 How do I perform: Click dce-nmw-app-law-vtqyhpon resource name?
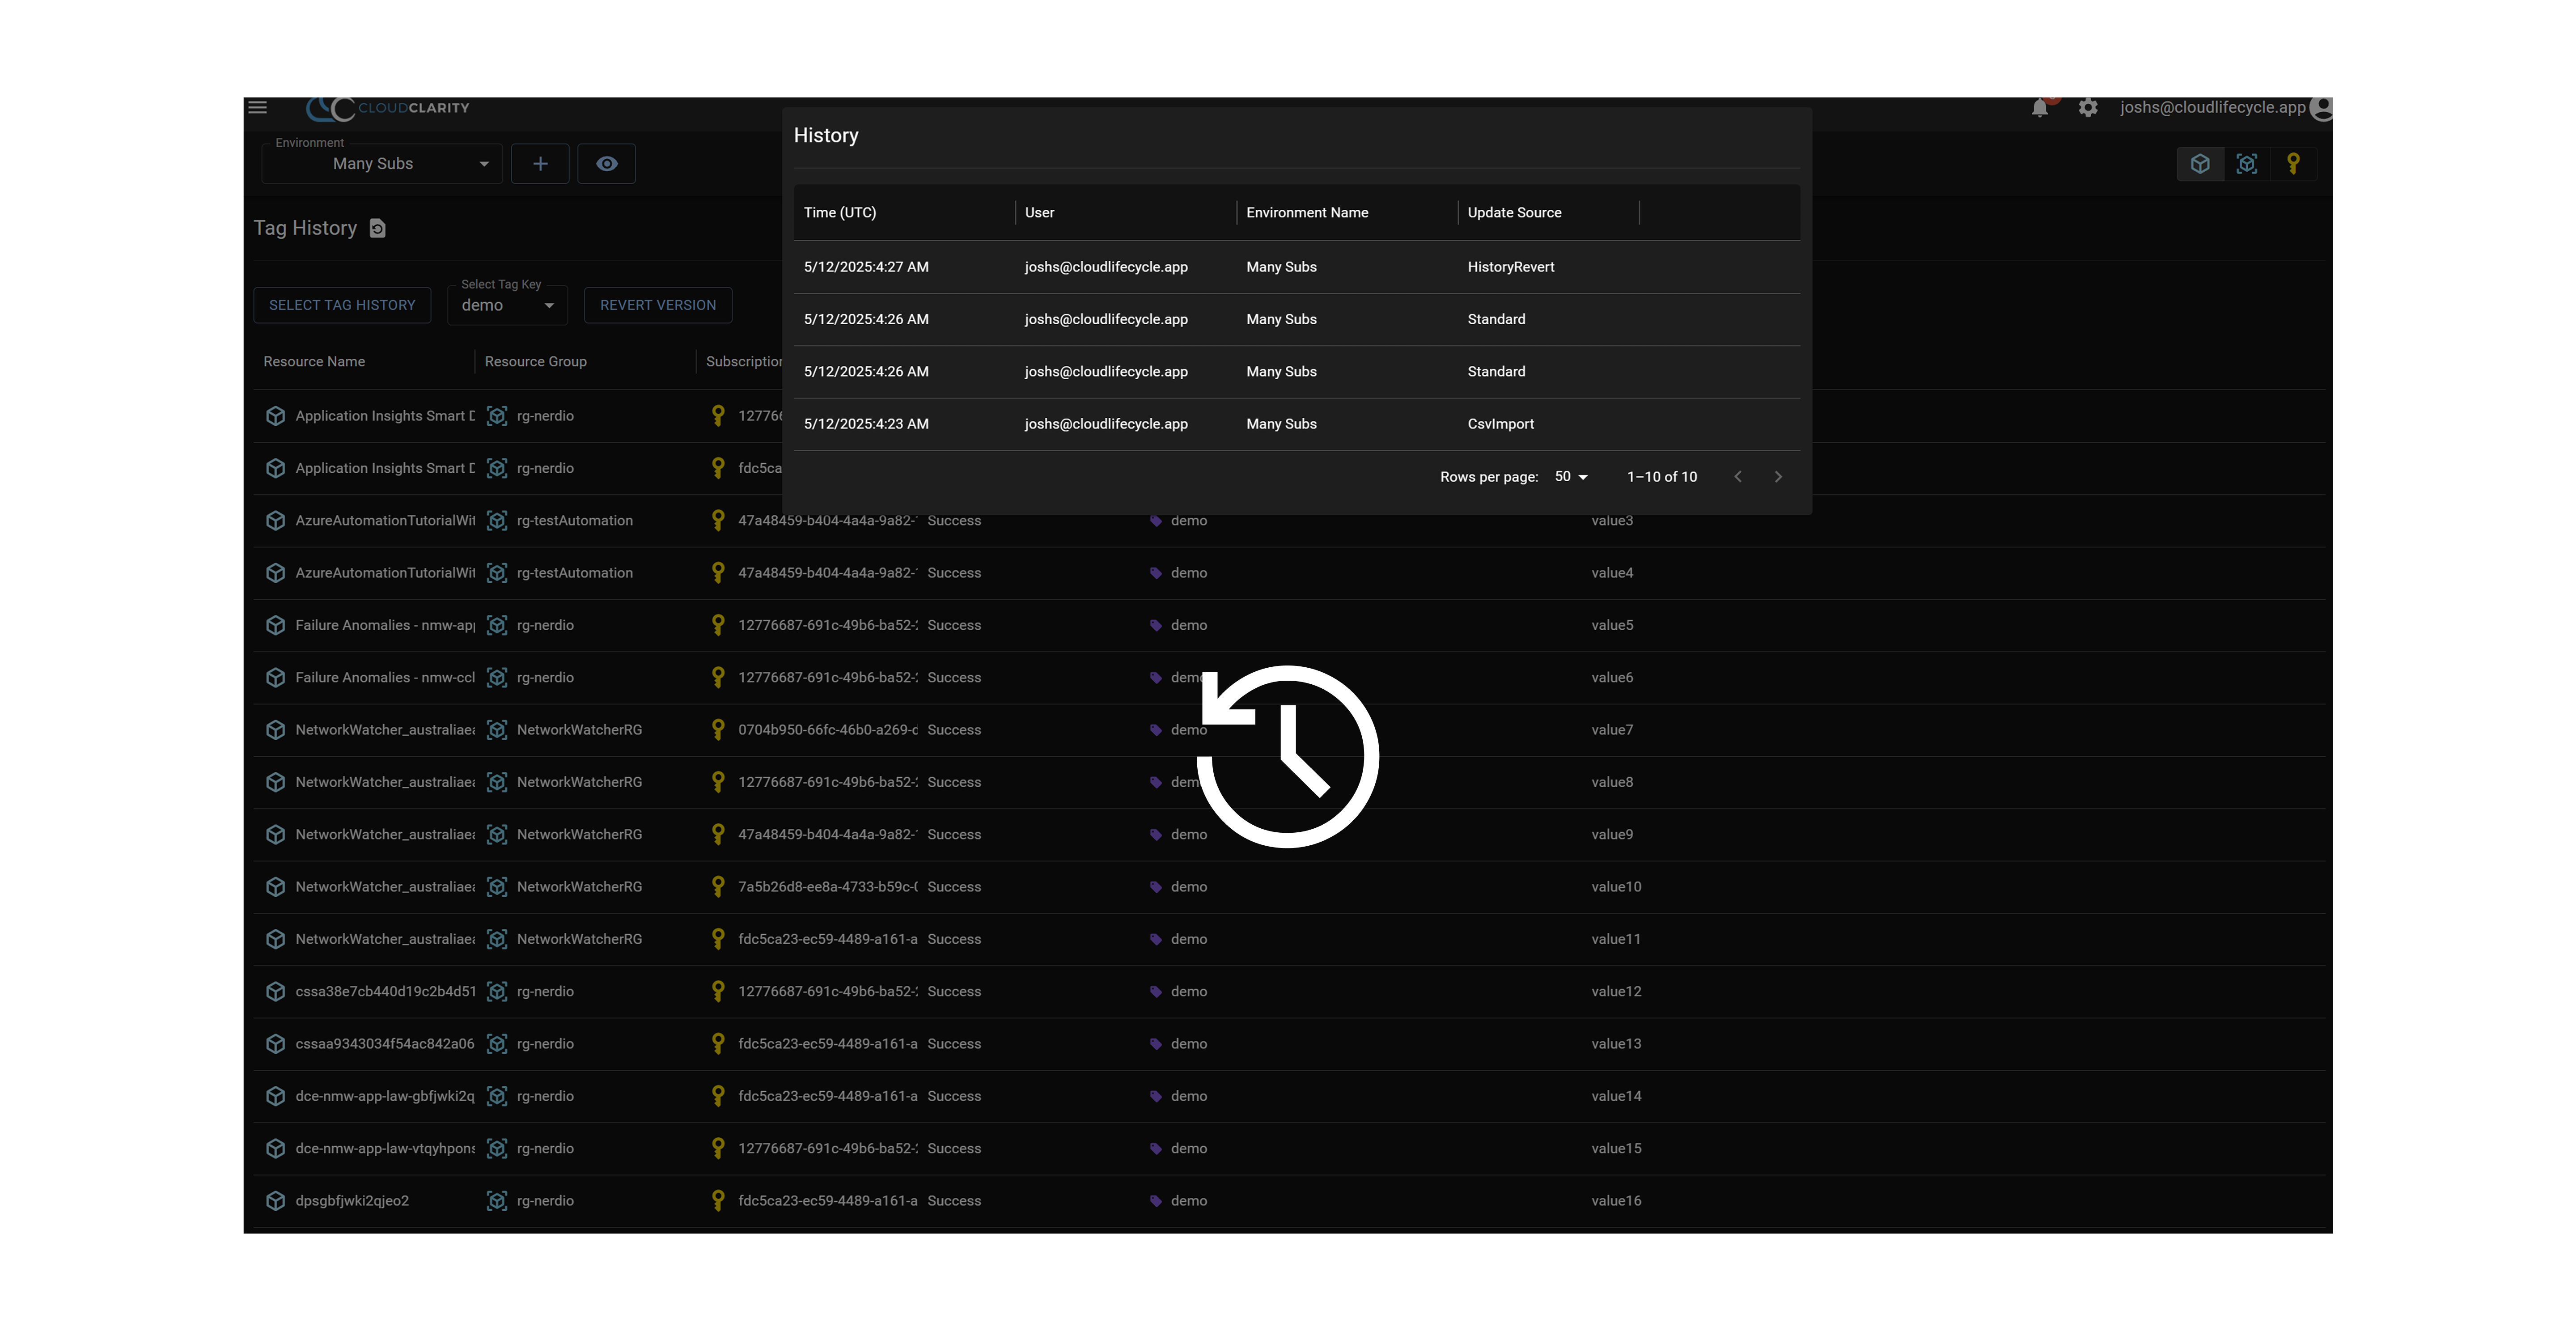click(x=385, y=1149)
